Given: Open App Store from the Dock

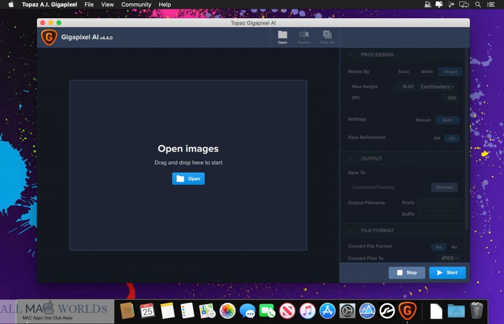Looking at the screenshot, I should pos(327,311).
